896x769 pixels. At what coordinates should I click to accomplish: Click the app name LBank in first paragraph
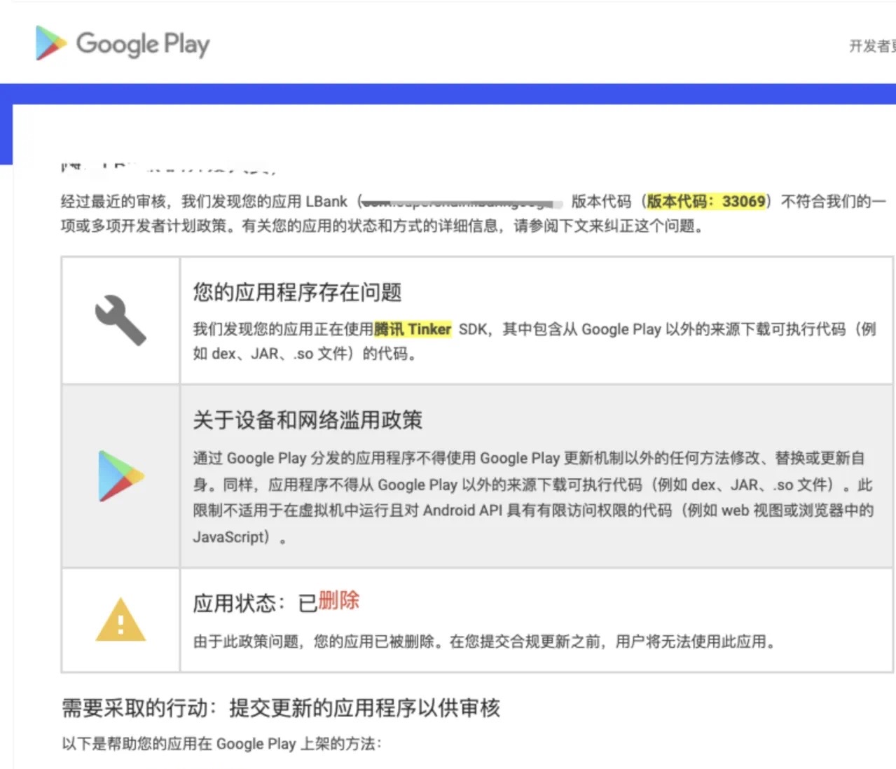coord(326,202)
